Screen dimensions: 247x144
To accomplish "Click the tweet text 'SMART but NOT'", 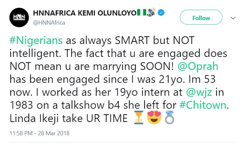I will [155, 40].
